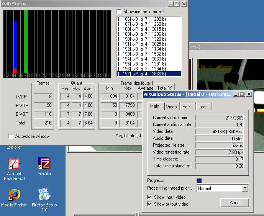Select frame 191 row with 3825 b
The height and width of the screenshot is (216, 264).
pos(149,44)
